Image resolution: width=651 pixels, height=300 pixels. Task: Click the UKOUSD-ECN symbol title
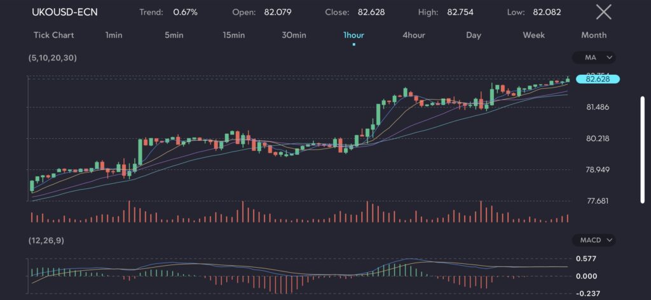click(x=65, y=12)
